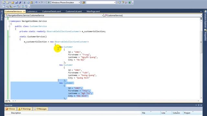207x116 pixels.
Task: Click the comment selected lines icon
Action: click(x=23, y=6)
